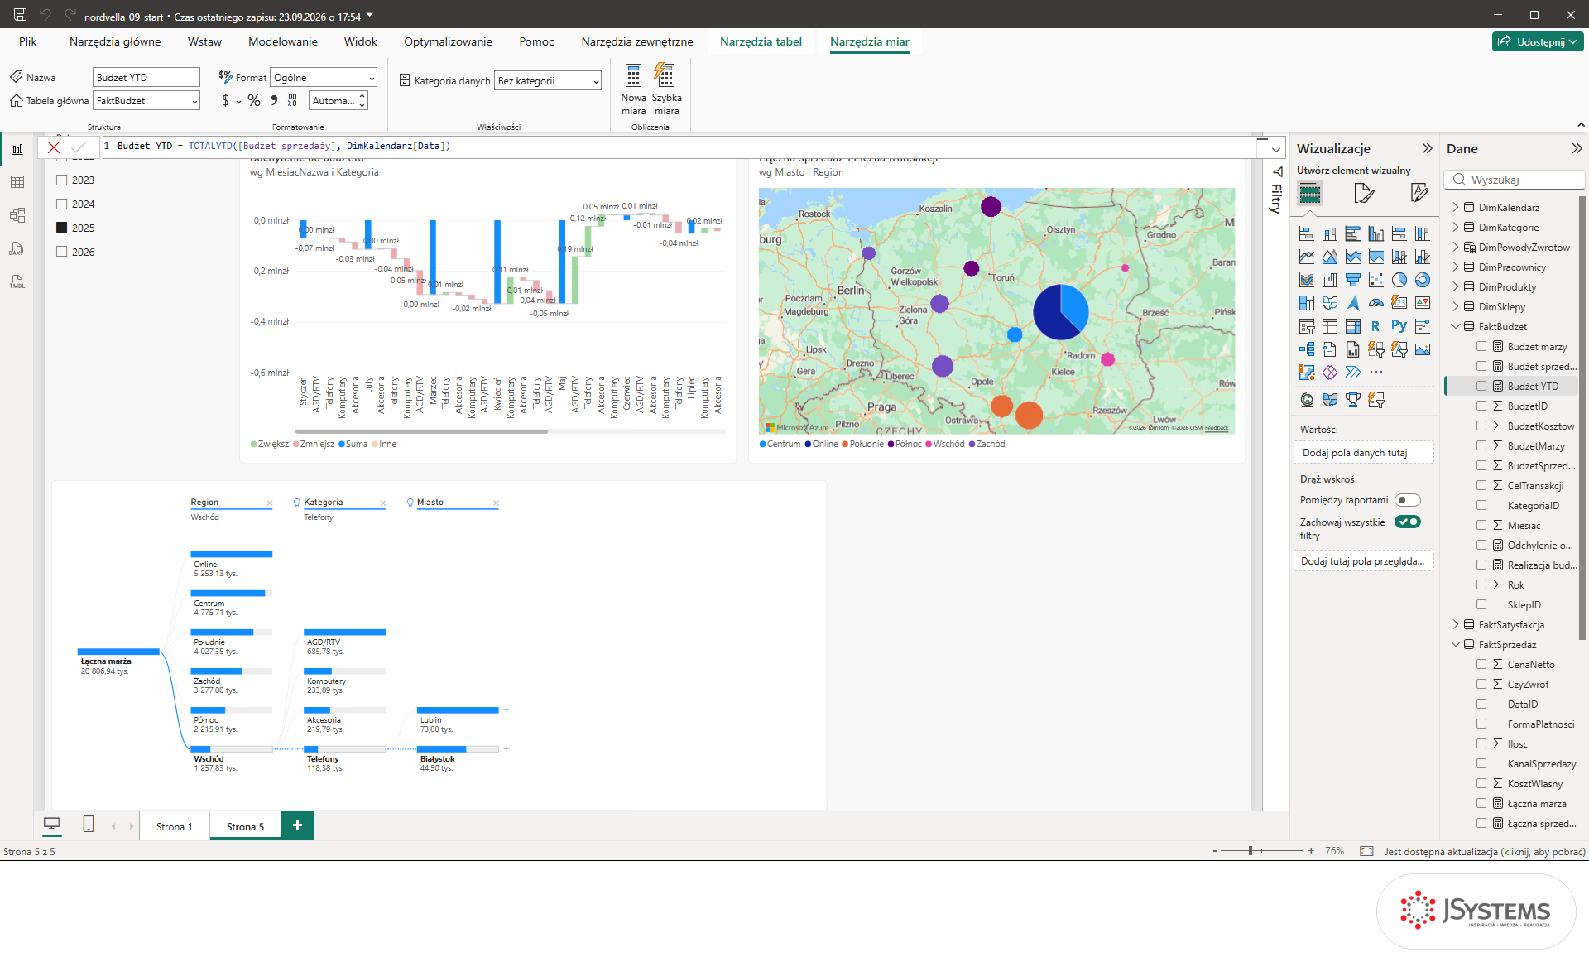Collapse the Wizualizacje pane
This screenshot has height=962, width=1589.
click(1427, 148)
